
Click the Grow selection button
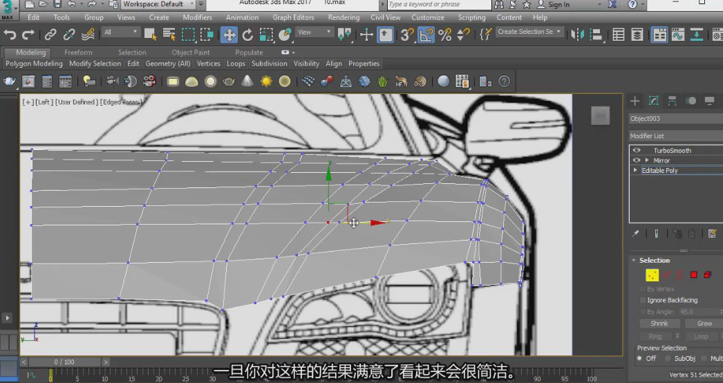704,324
